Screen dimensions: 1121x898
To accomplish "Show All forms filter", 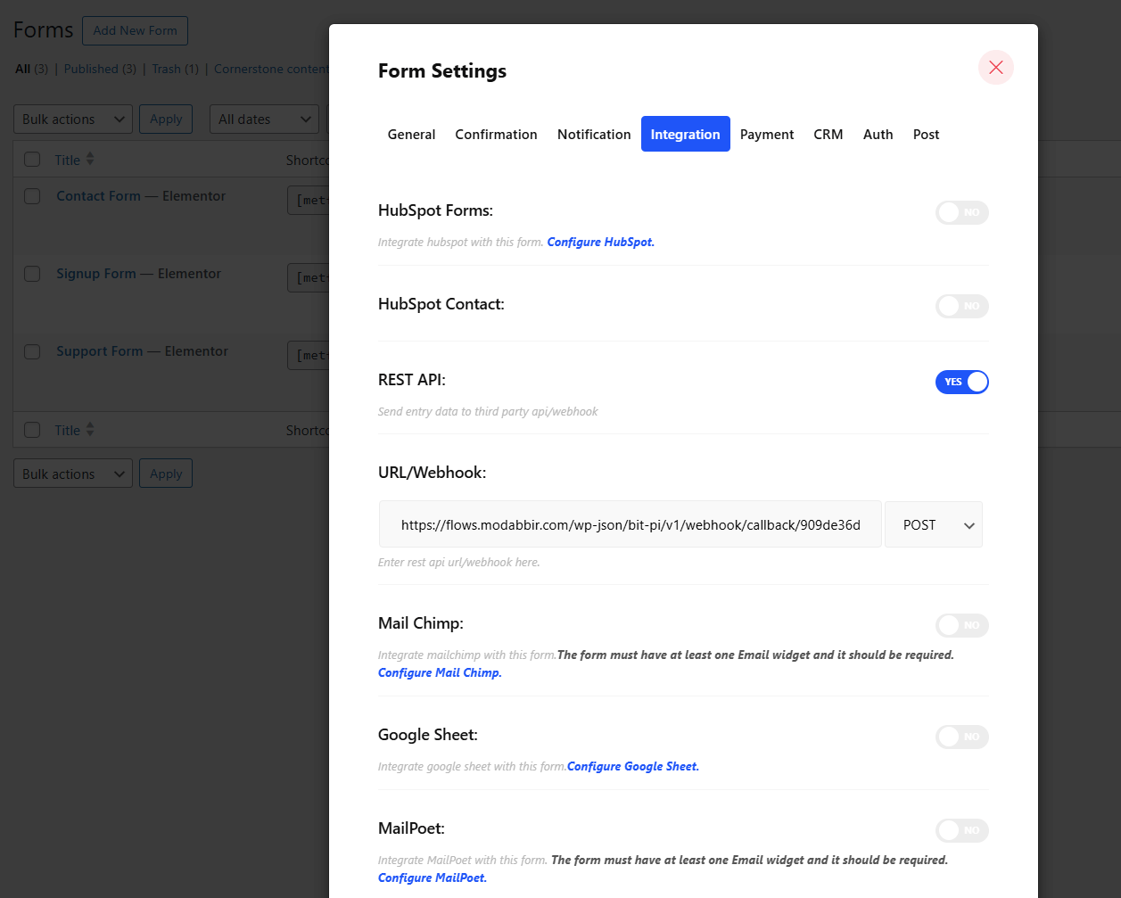I will [32, 69].
